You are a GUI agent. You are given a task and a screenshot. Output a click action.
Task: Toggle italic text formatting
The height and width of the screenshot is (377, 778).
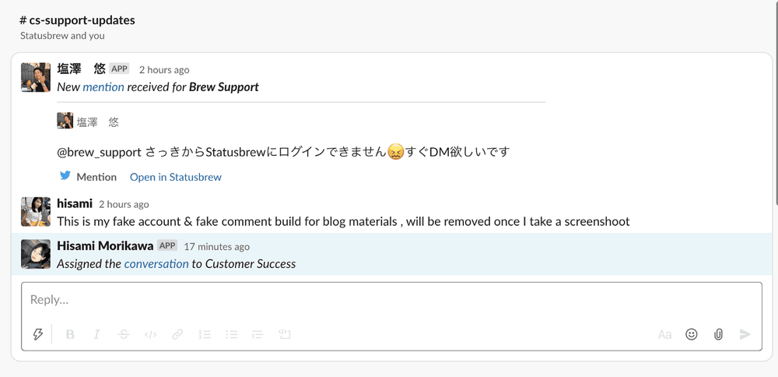(96, 334)
